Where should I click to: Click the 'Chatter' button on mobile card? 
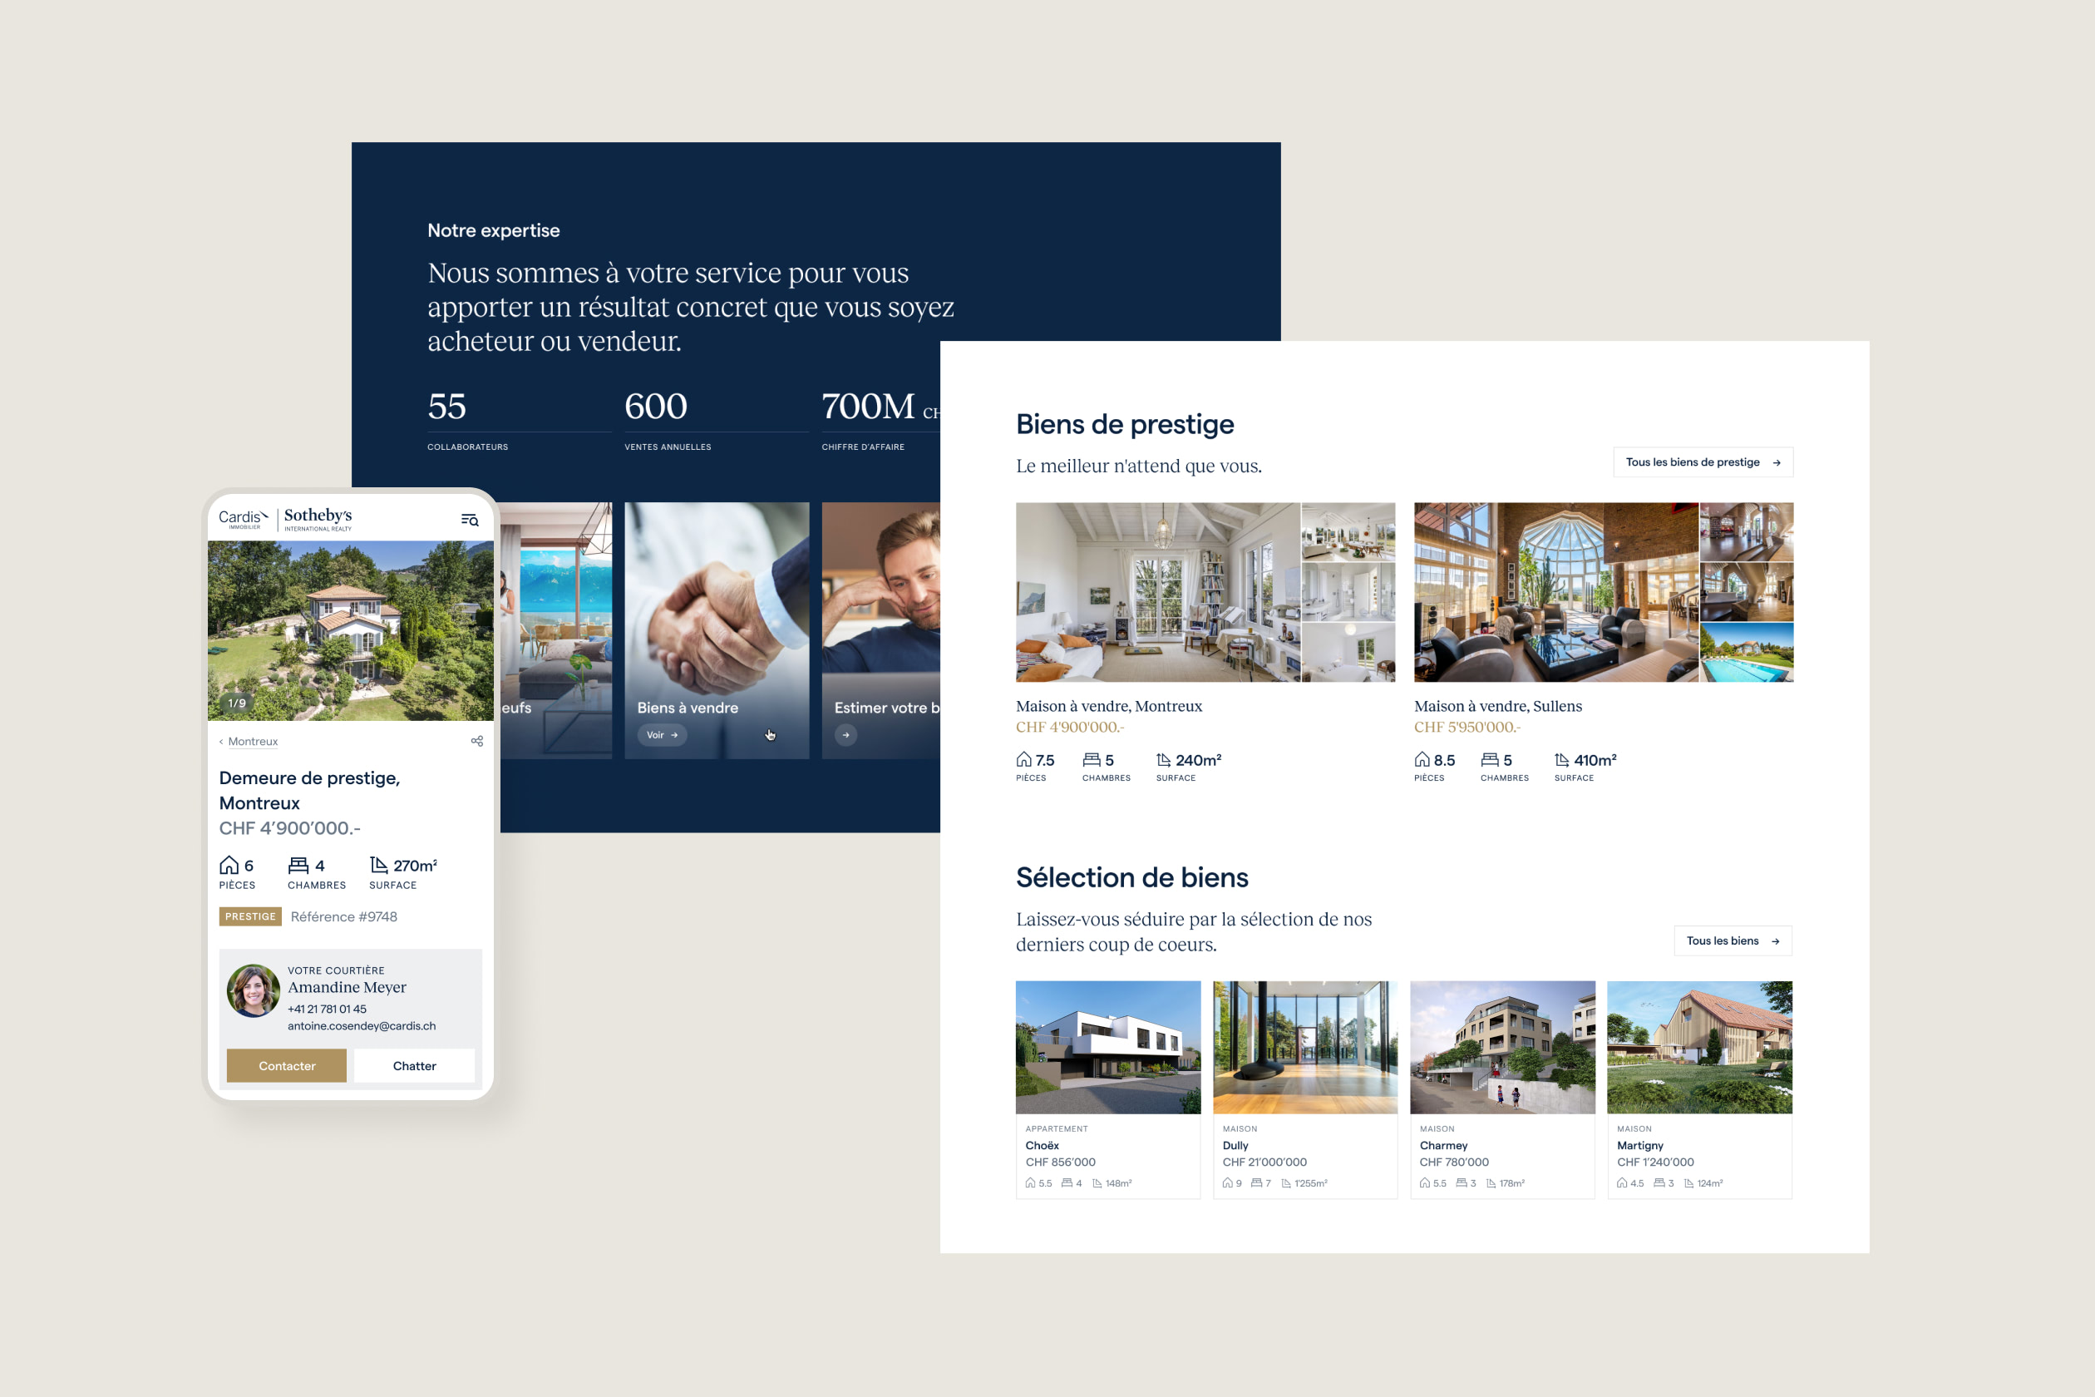[x=412, y=1065]
